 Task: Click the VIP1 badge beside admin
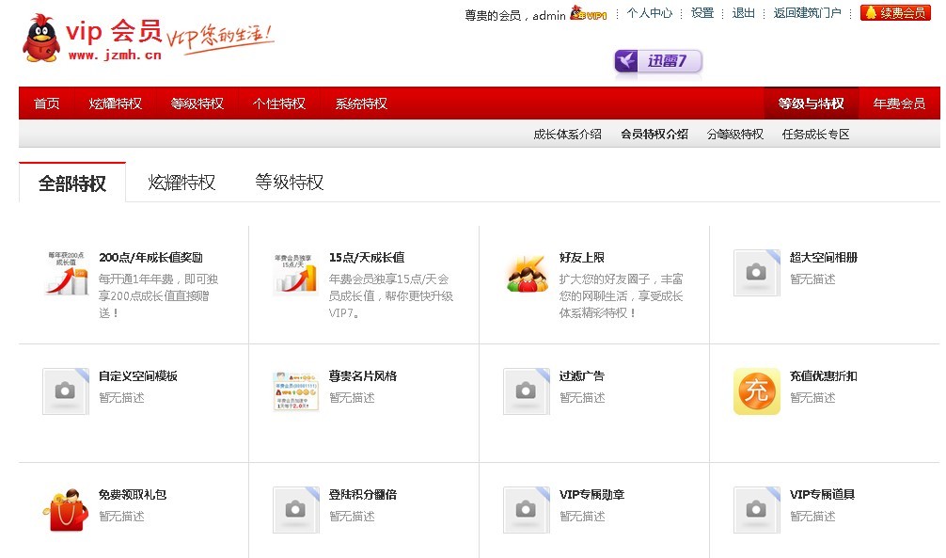click(x=589, y=13)
